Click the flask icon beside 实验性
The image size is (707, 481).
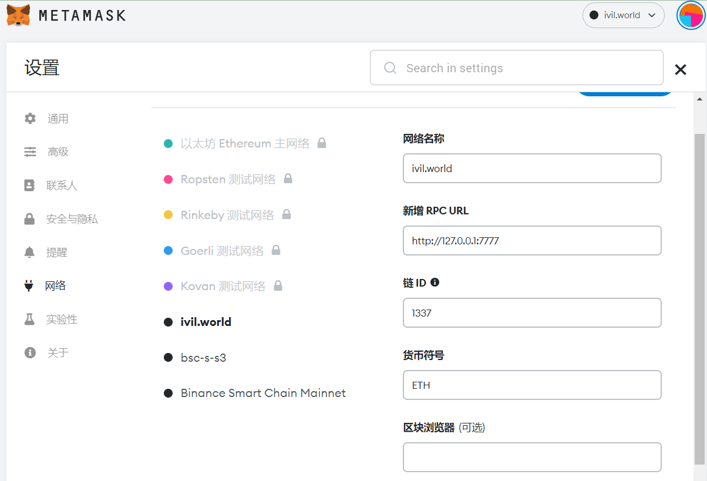pyautogui.click(x=29, y=319)
